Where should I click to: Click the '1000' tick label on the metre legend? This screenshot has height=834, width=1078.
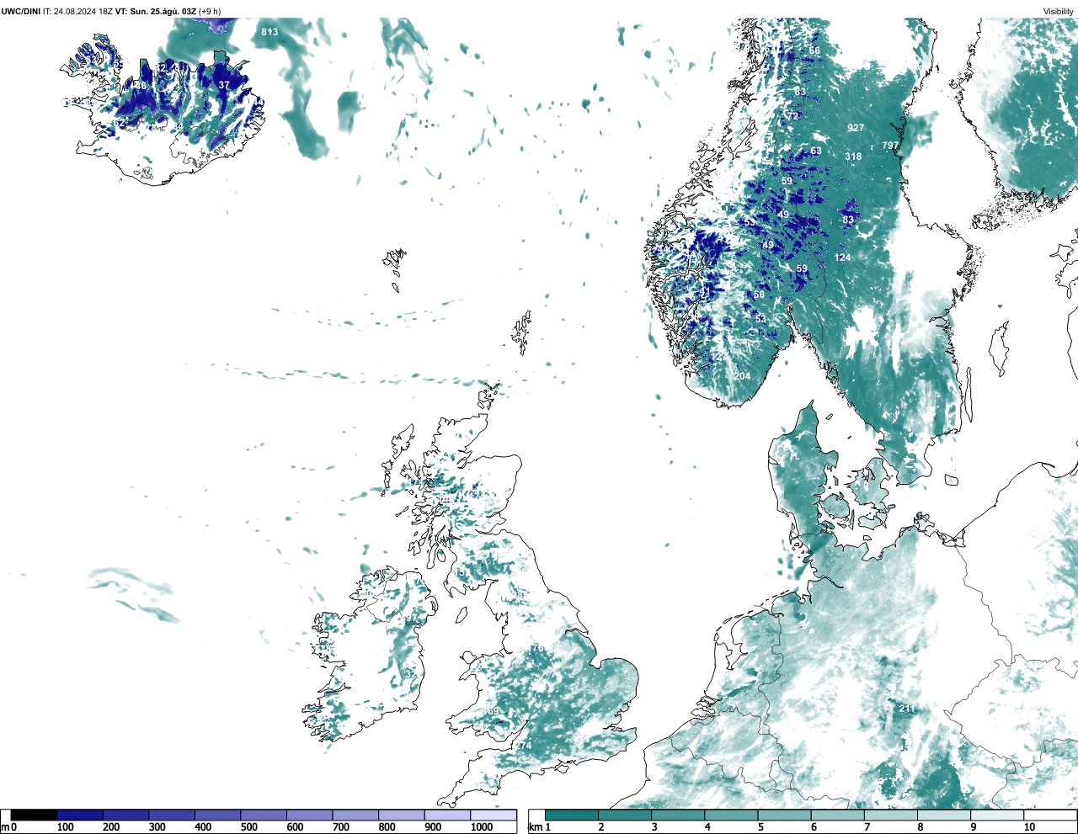[x=482, y=827]
